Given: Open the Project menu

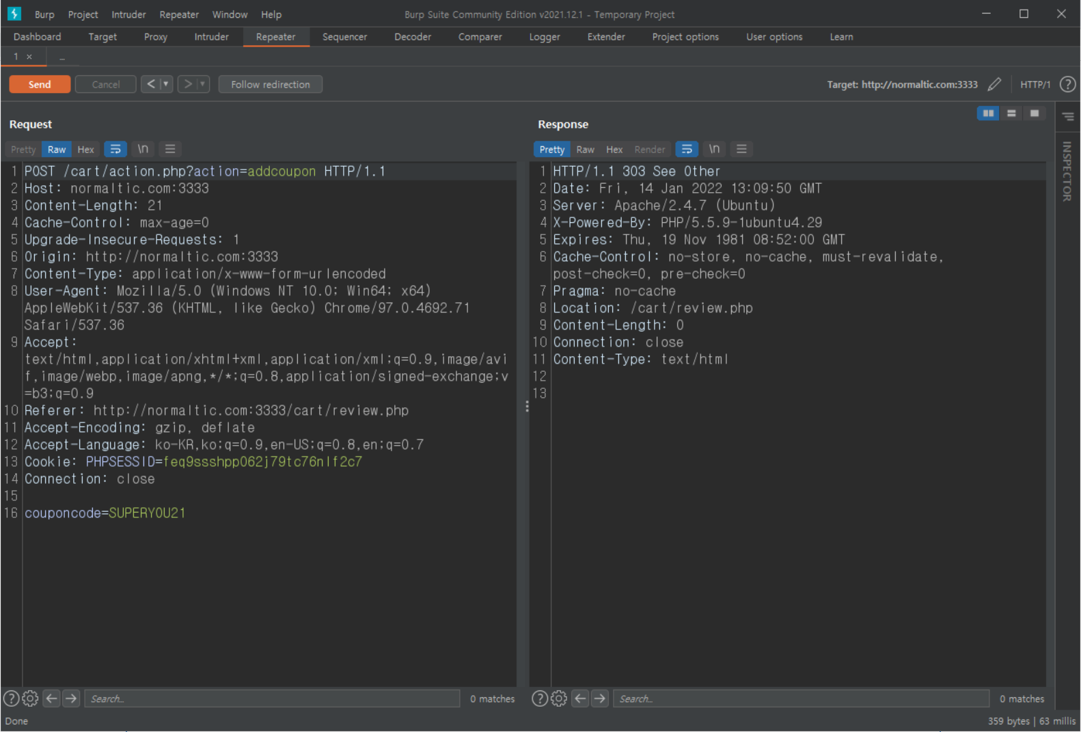Looking at the screenshot, I should click(x=83, y=14).
